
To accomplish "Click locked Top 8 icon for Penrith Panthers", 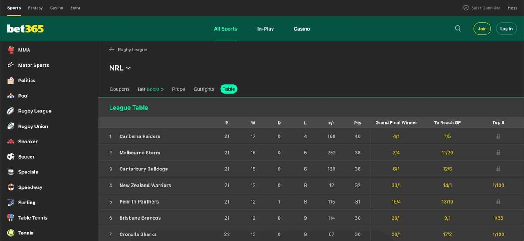I will [498, 202].
